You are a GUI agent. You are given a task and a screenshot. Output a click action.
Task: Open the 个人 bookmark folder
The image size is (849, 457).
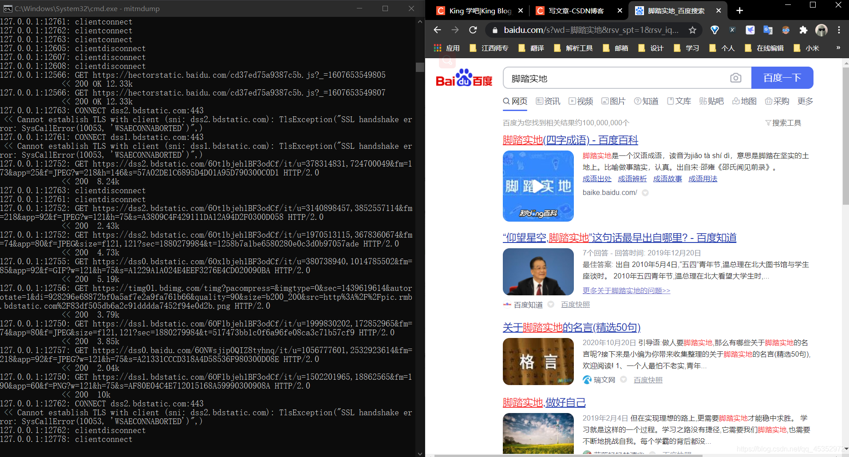(x=722, y=48)
